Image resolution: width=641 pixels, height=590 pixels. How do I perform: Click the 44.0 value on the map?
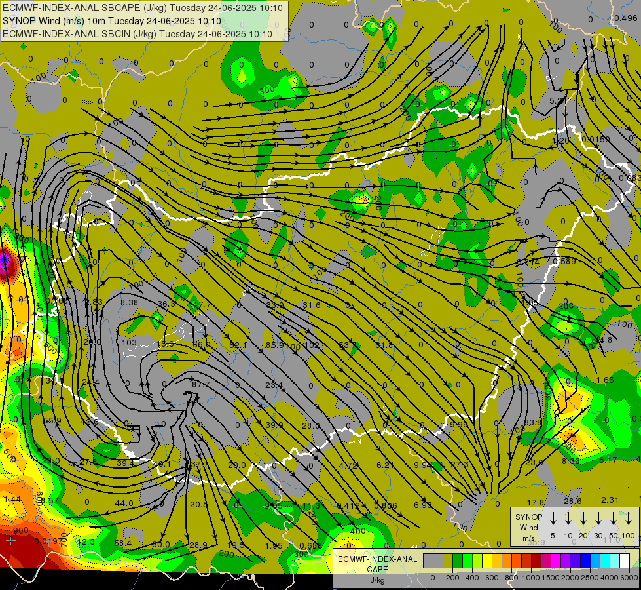[124, 503]
